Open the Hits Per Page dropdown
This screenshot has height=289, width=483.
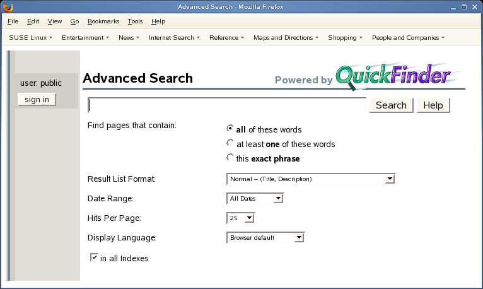pyautogui.click(x=241, y=218)
